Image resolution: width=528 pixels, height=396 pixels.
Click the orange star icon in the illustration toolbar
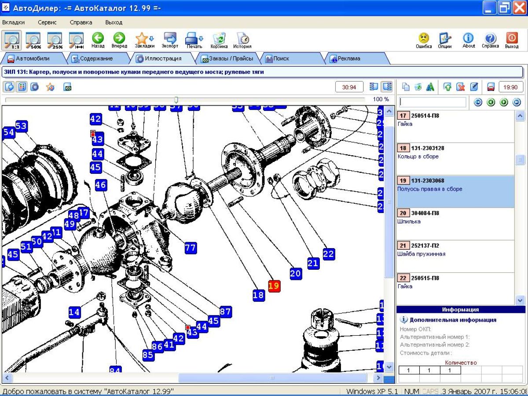pyautogui.click(x=50, y=87)
